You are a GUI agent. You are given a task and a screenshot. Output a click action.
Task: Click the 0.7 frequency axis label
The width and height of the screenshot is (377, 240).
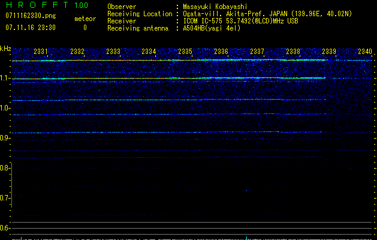click(x=5, y=198)
